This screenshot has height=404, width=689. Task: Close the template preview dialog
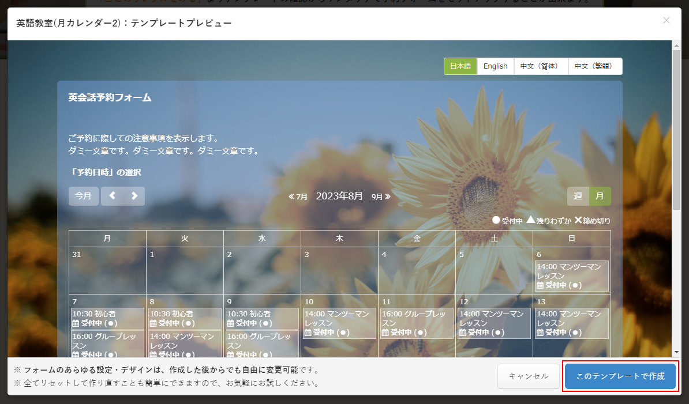tap(666, 21)
